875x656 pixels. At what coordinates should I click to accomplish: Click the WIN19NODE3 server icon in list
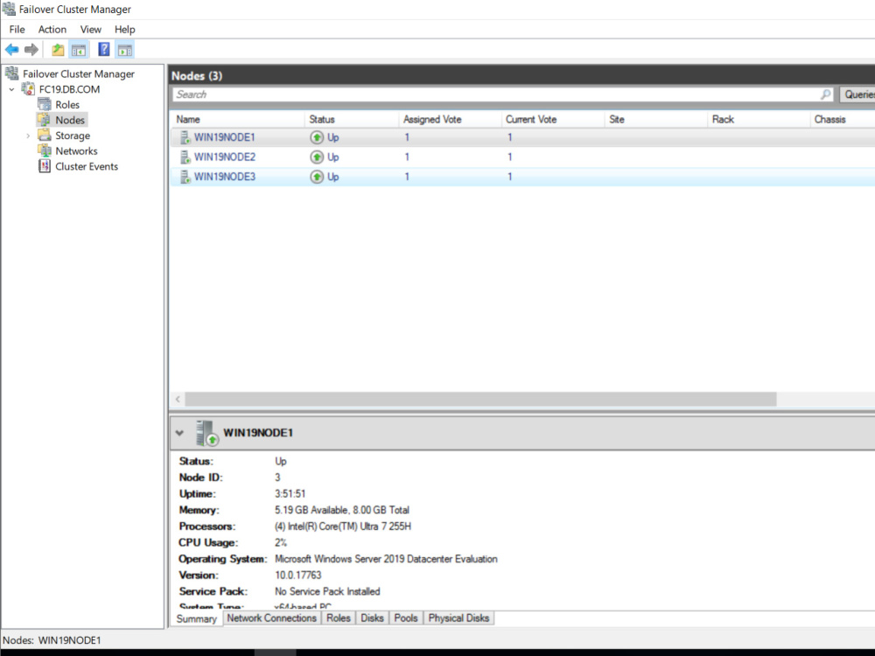185,177
